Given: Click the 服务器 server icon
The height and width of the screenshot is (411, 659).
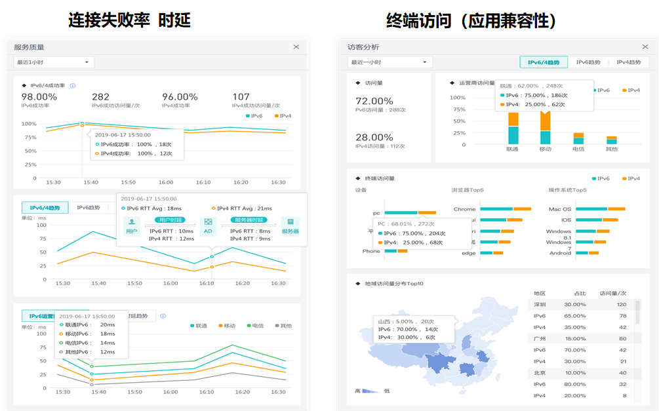Looking at the screenshot, I should tap(290, 222).
